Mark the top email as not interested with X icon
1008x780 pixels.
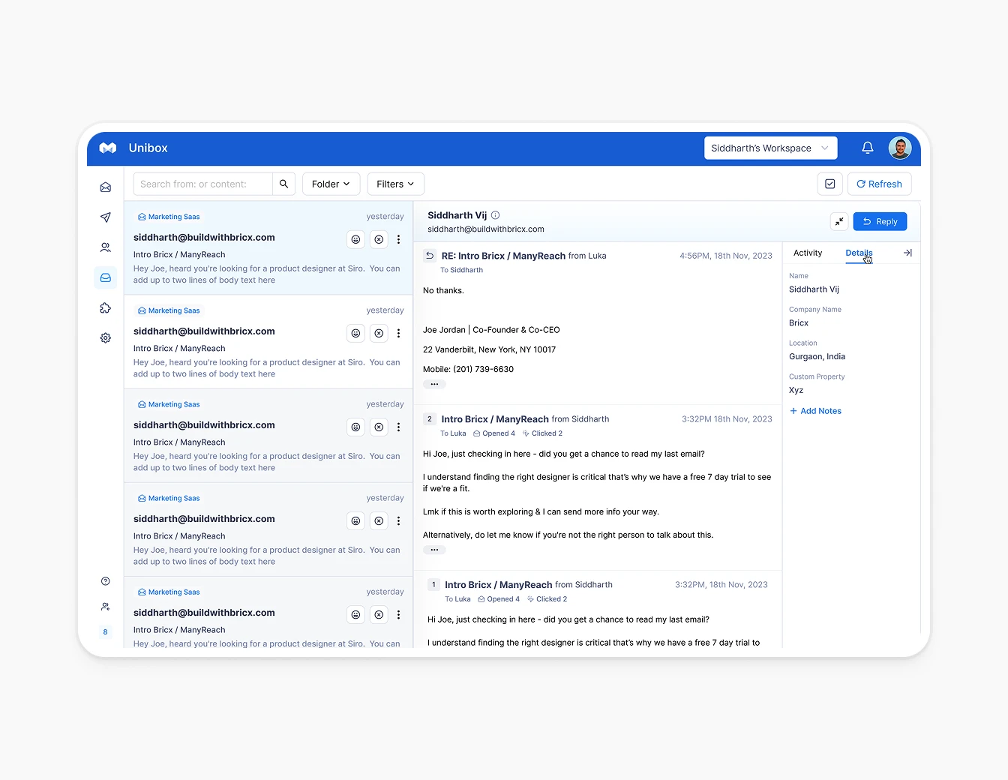tap(379, 239)
